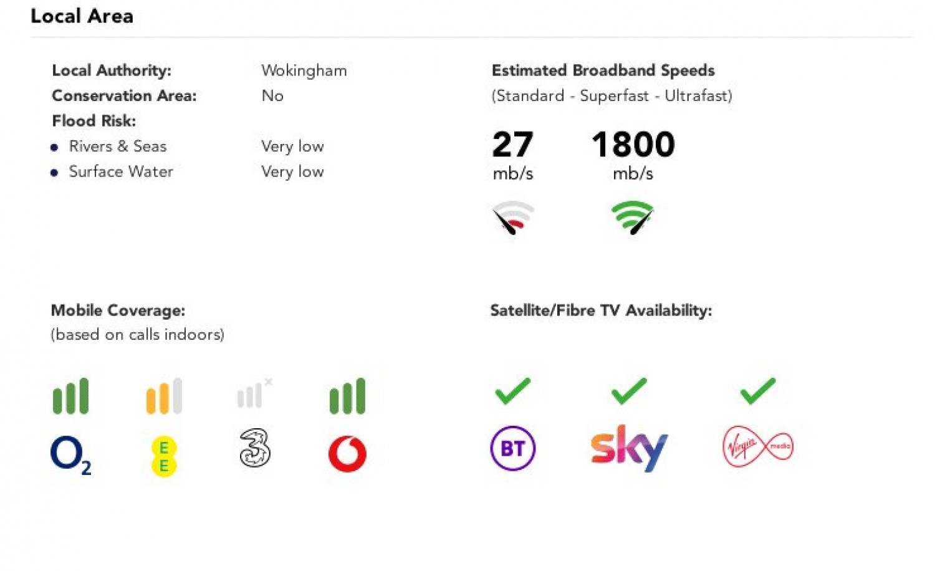Click the red slow-speed wifi gauge icon
This screenshot has width=935, height=571.
tap(513, 218)
